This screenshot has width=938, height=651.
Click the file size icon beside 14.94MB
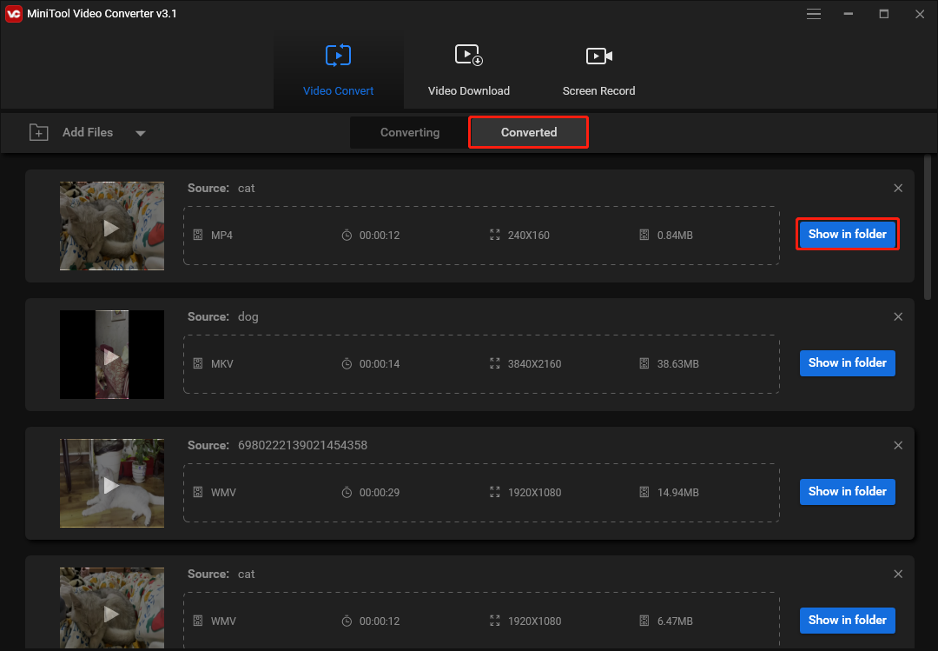coord(644,492)
